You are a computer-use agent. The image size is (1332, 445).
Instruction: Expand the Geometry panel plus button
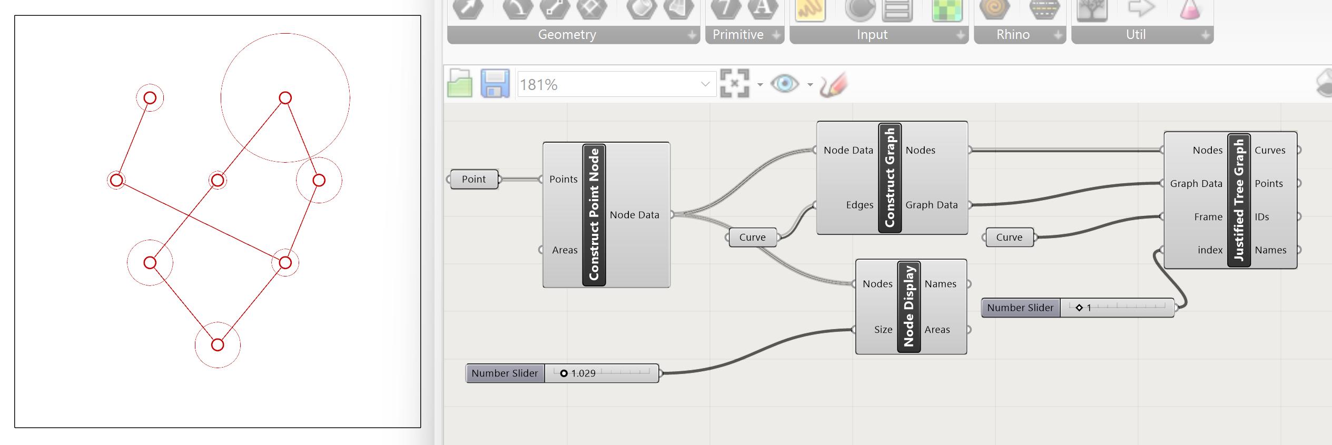pos(692,35)
